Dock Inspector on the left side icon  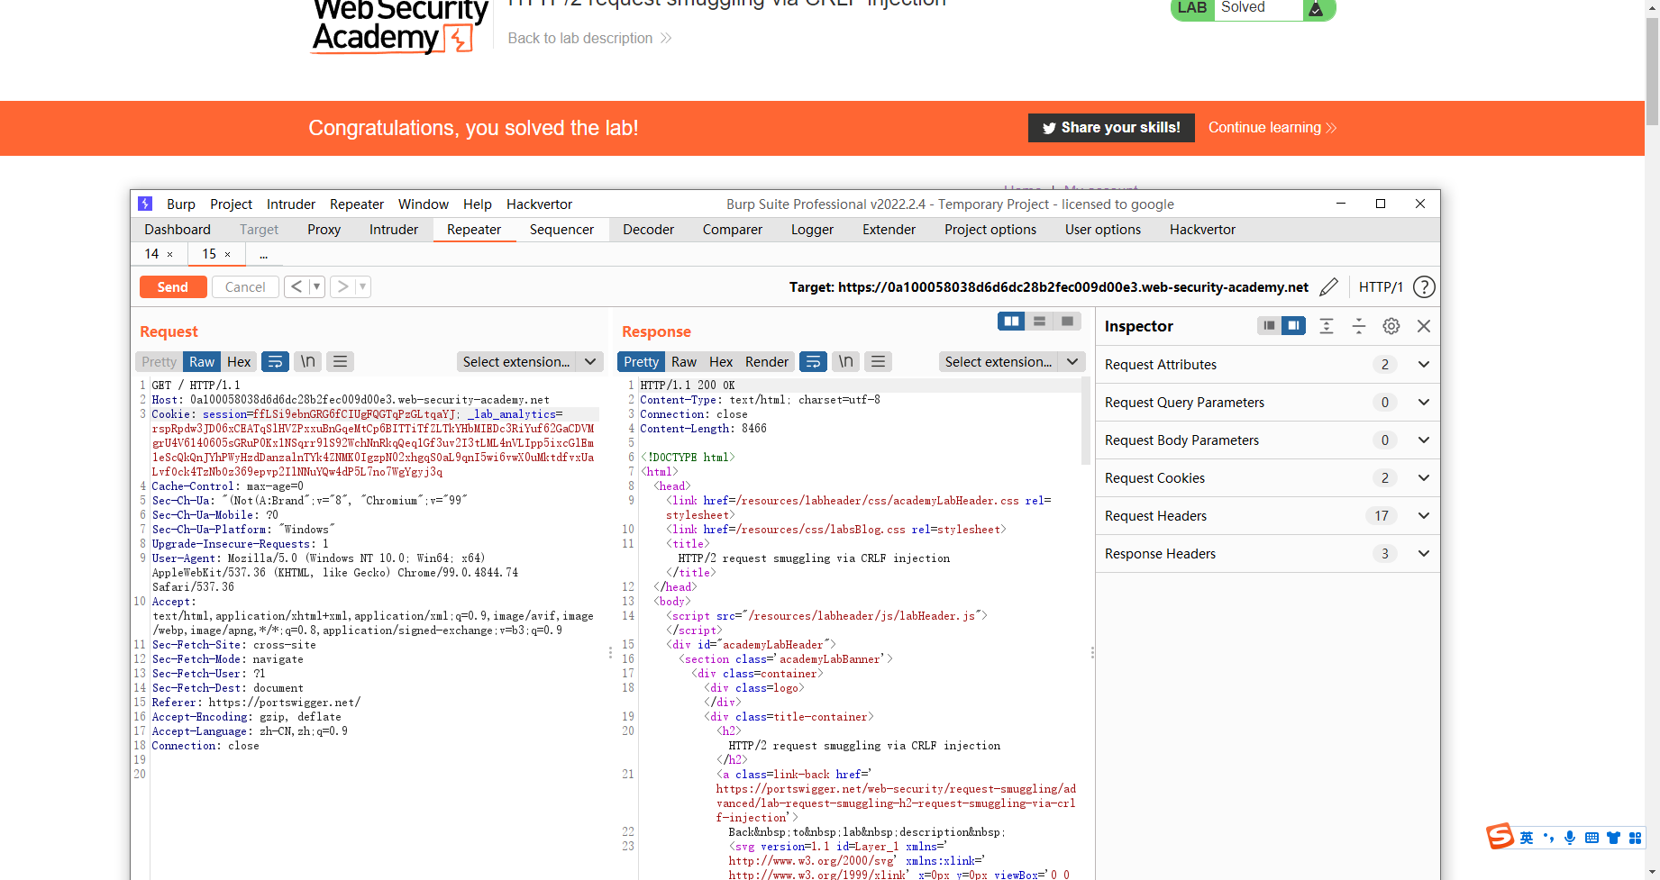coord(1269,325)
